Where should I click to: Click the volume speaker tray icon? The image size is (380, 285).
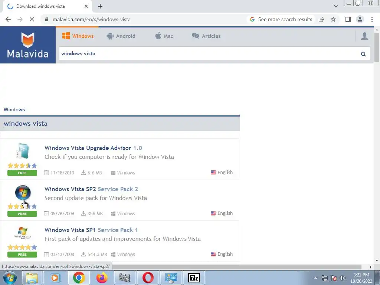click(x=343, y=278)
